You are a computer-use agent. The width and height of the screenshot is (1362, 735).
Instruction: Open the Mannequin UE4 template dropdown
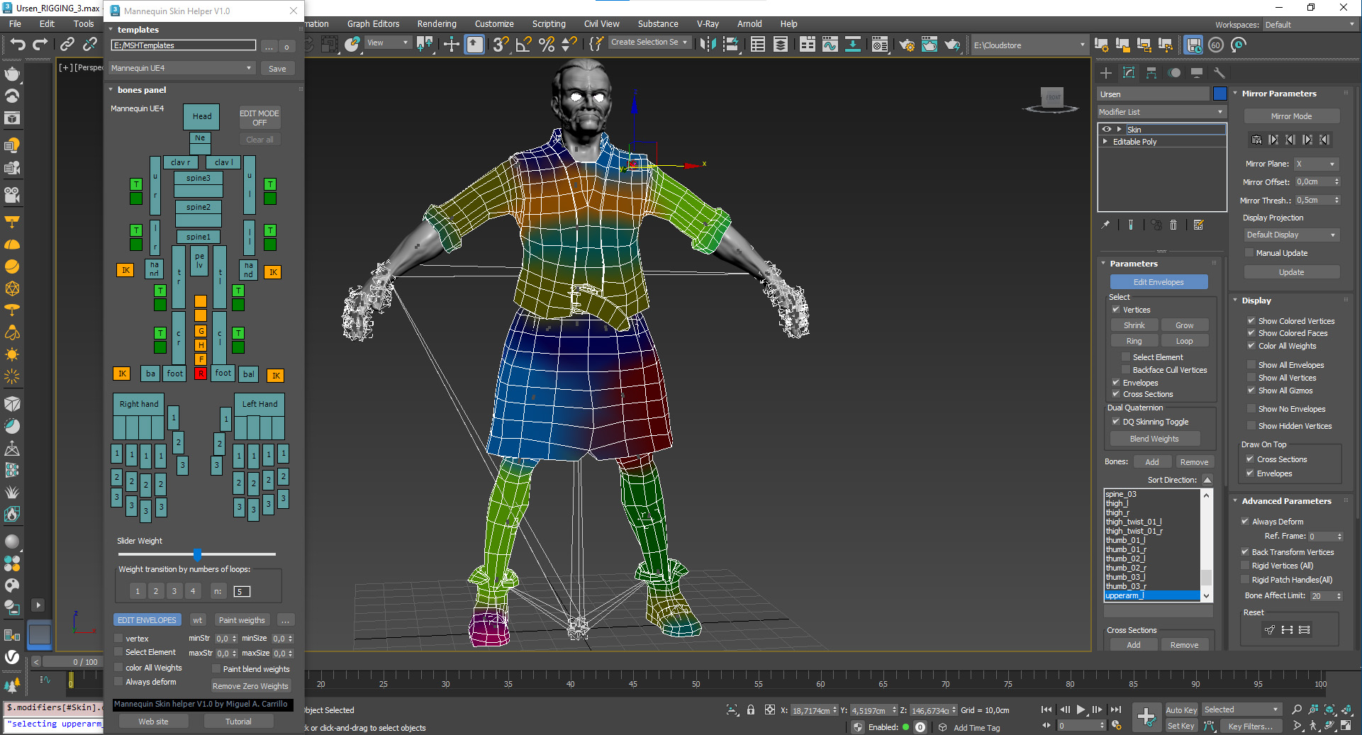[x=182, y=68]
